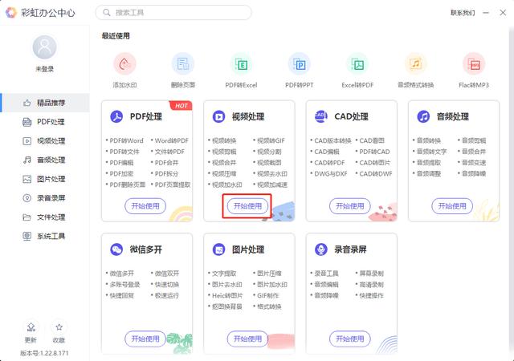Click 录音工具 in 录音录屏 card
The image size is (514, 361).
(x=326, y=274)
